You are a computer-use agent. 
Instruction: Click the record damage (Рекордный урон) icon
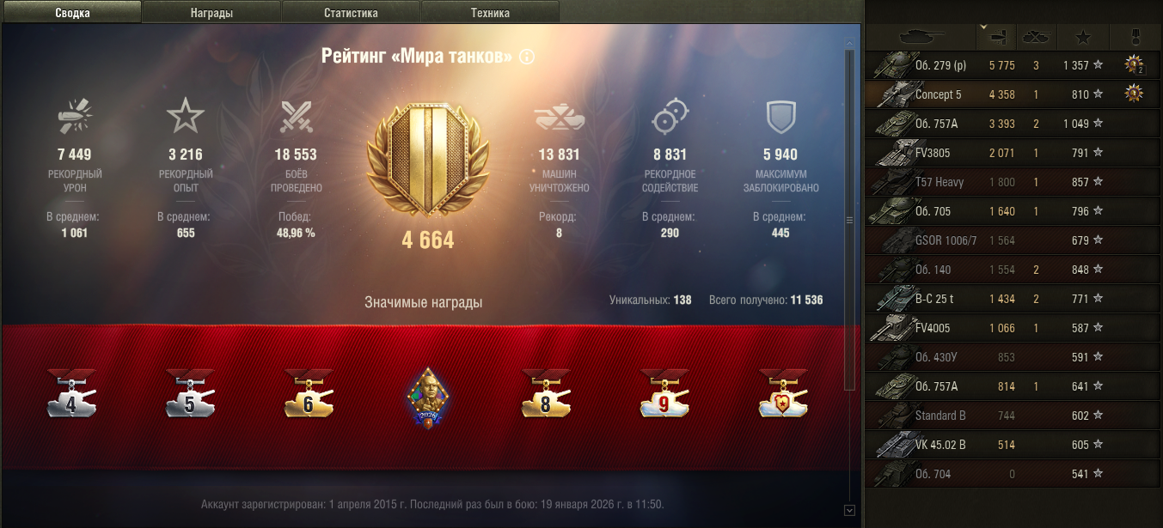point(76,118)
